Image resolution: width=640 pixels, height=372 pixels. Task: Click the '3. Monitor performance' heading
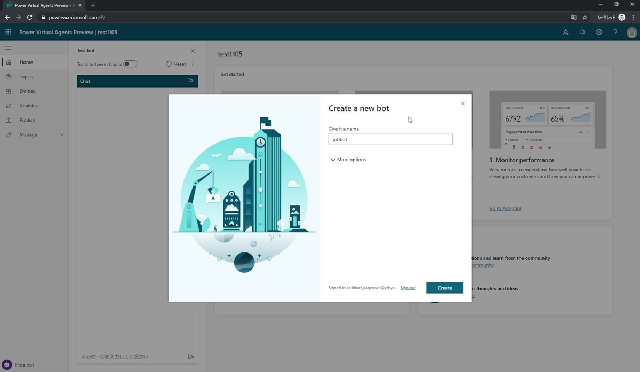tap(522, 160)
